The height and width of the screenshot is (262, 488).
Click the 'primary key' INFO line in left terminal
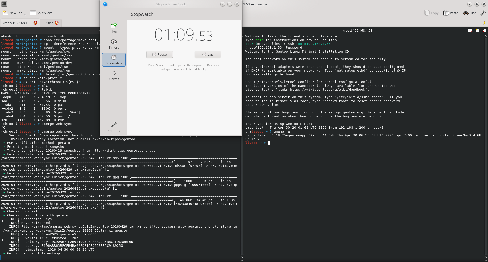[x=67, y=242]
